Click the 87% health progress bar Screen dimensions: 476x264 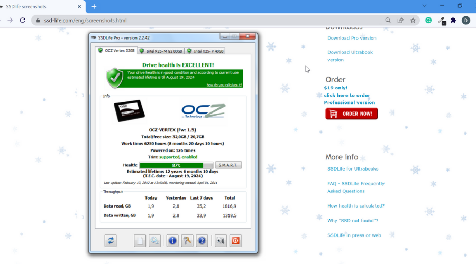coord(176,165)
